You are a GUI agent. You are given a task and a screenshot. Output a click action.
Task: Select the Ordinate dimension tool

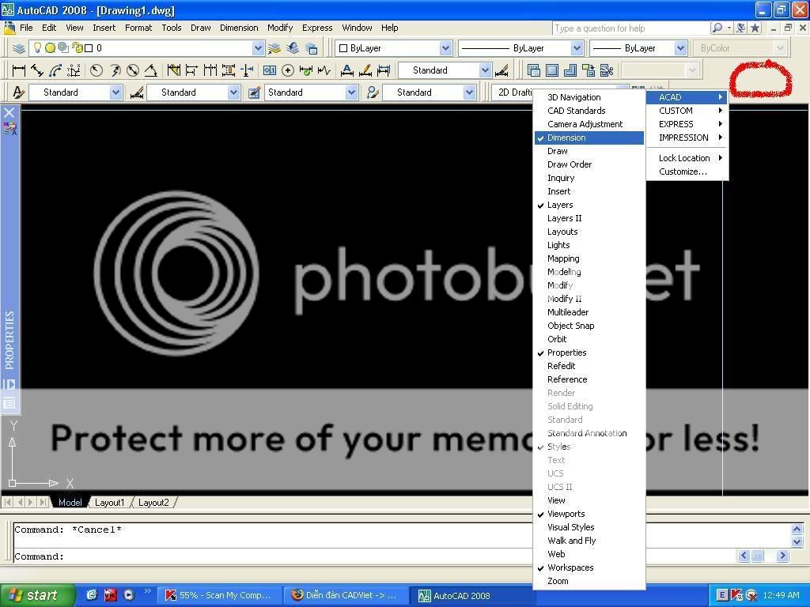(74, 70)
